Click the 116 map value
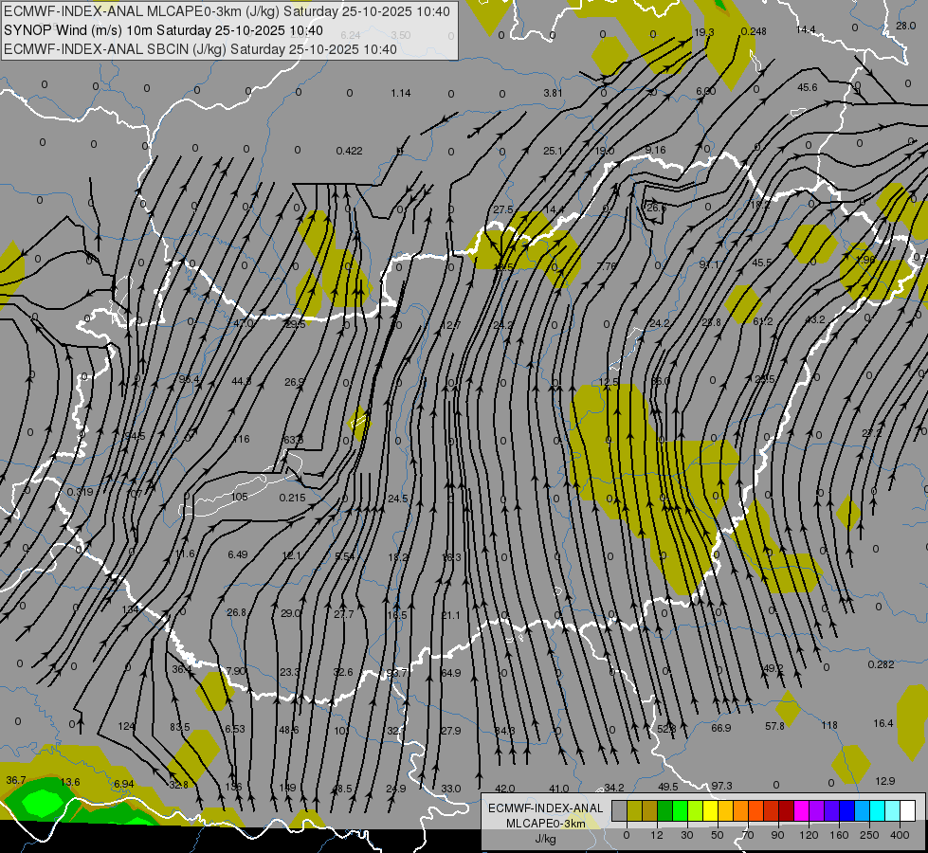This screenshot has width=928, height=853. click(x=242, y=439)
